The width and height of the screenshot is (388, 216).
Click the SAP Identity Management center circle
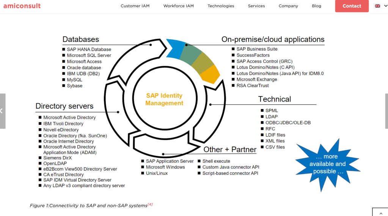(164, 99)
